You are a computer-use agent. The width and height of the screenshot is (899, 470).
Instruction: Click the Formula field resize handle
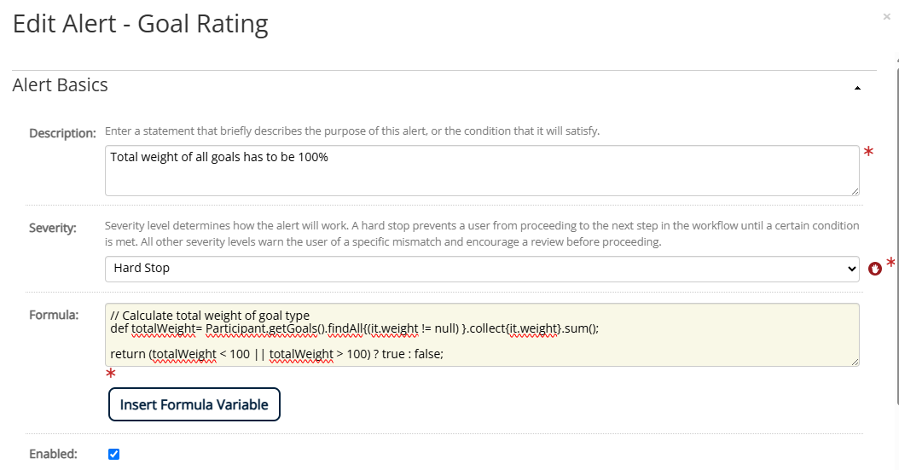tap(855, 362)
